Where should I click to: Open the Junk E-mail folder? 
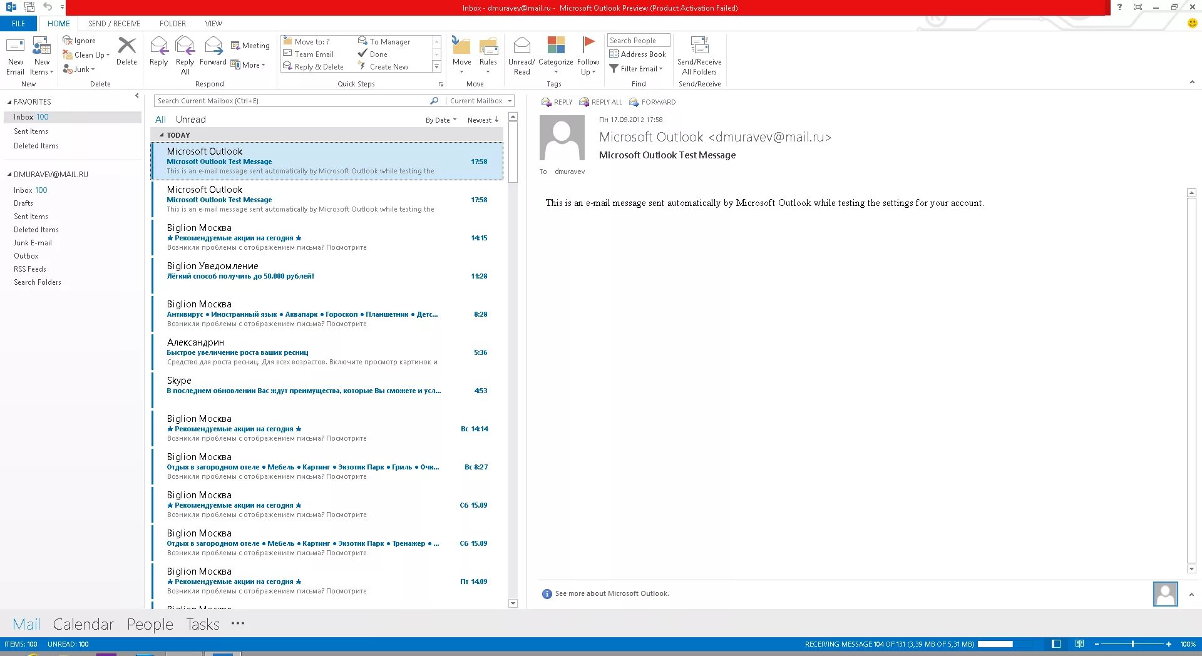click(x=33, y=243)
